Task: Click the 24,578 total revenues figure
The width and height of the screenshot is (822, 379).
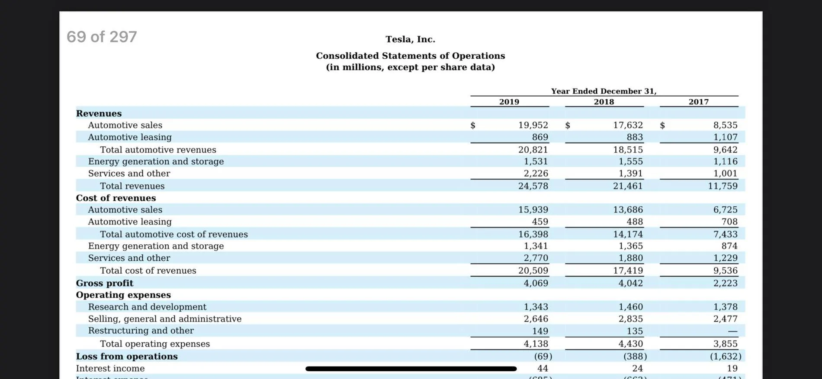Action: [533, 186]
